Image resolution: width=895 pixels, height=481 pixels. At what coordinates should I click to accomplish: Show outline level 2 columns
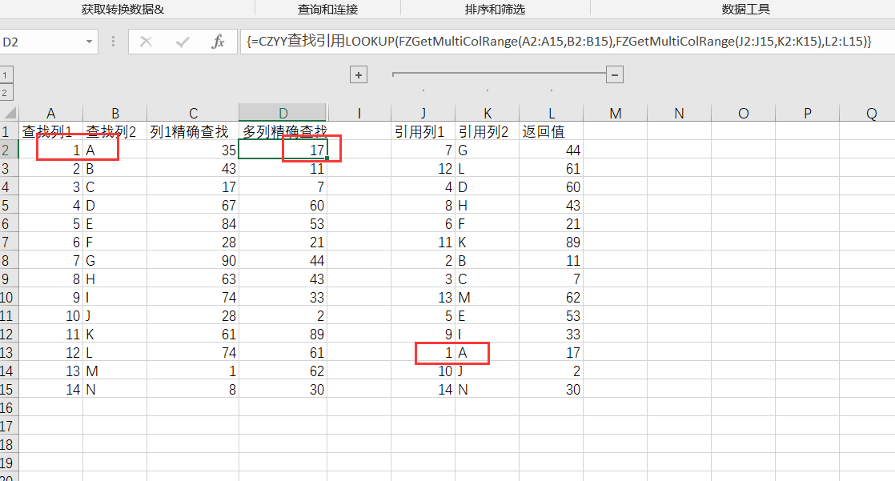coord(5,92)
